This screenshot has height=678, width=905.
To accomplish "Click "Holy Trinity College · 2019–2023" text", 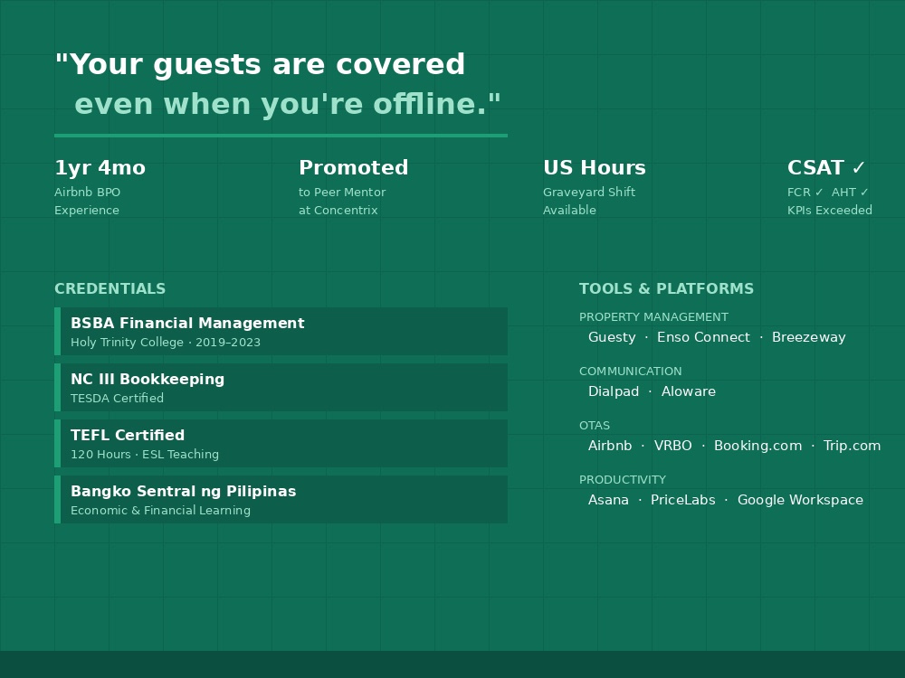I will point(165,343).
